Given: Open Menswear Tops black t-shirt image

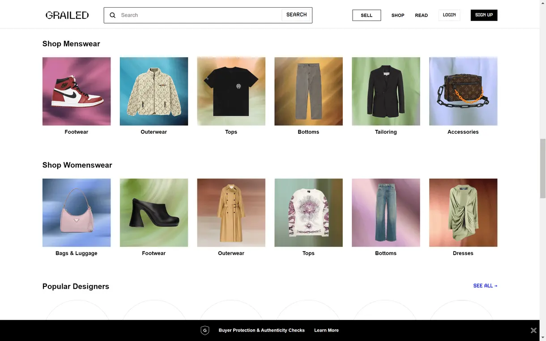Looking at the screenshot, I should (231, 91).
